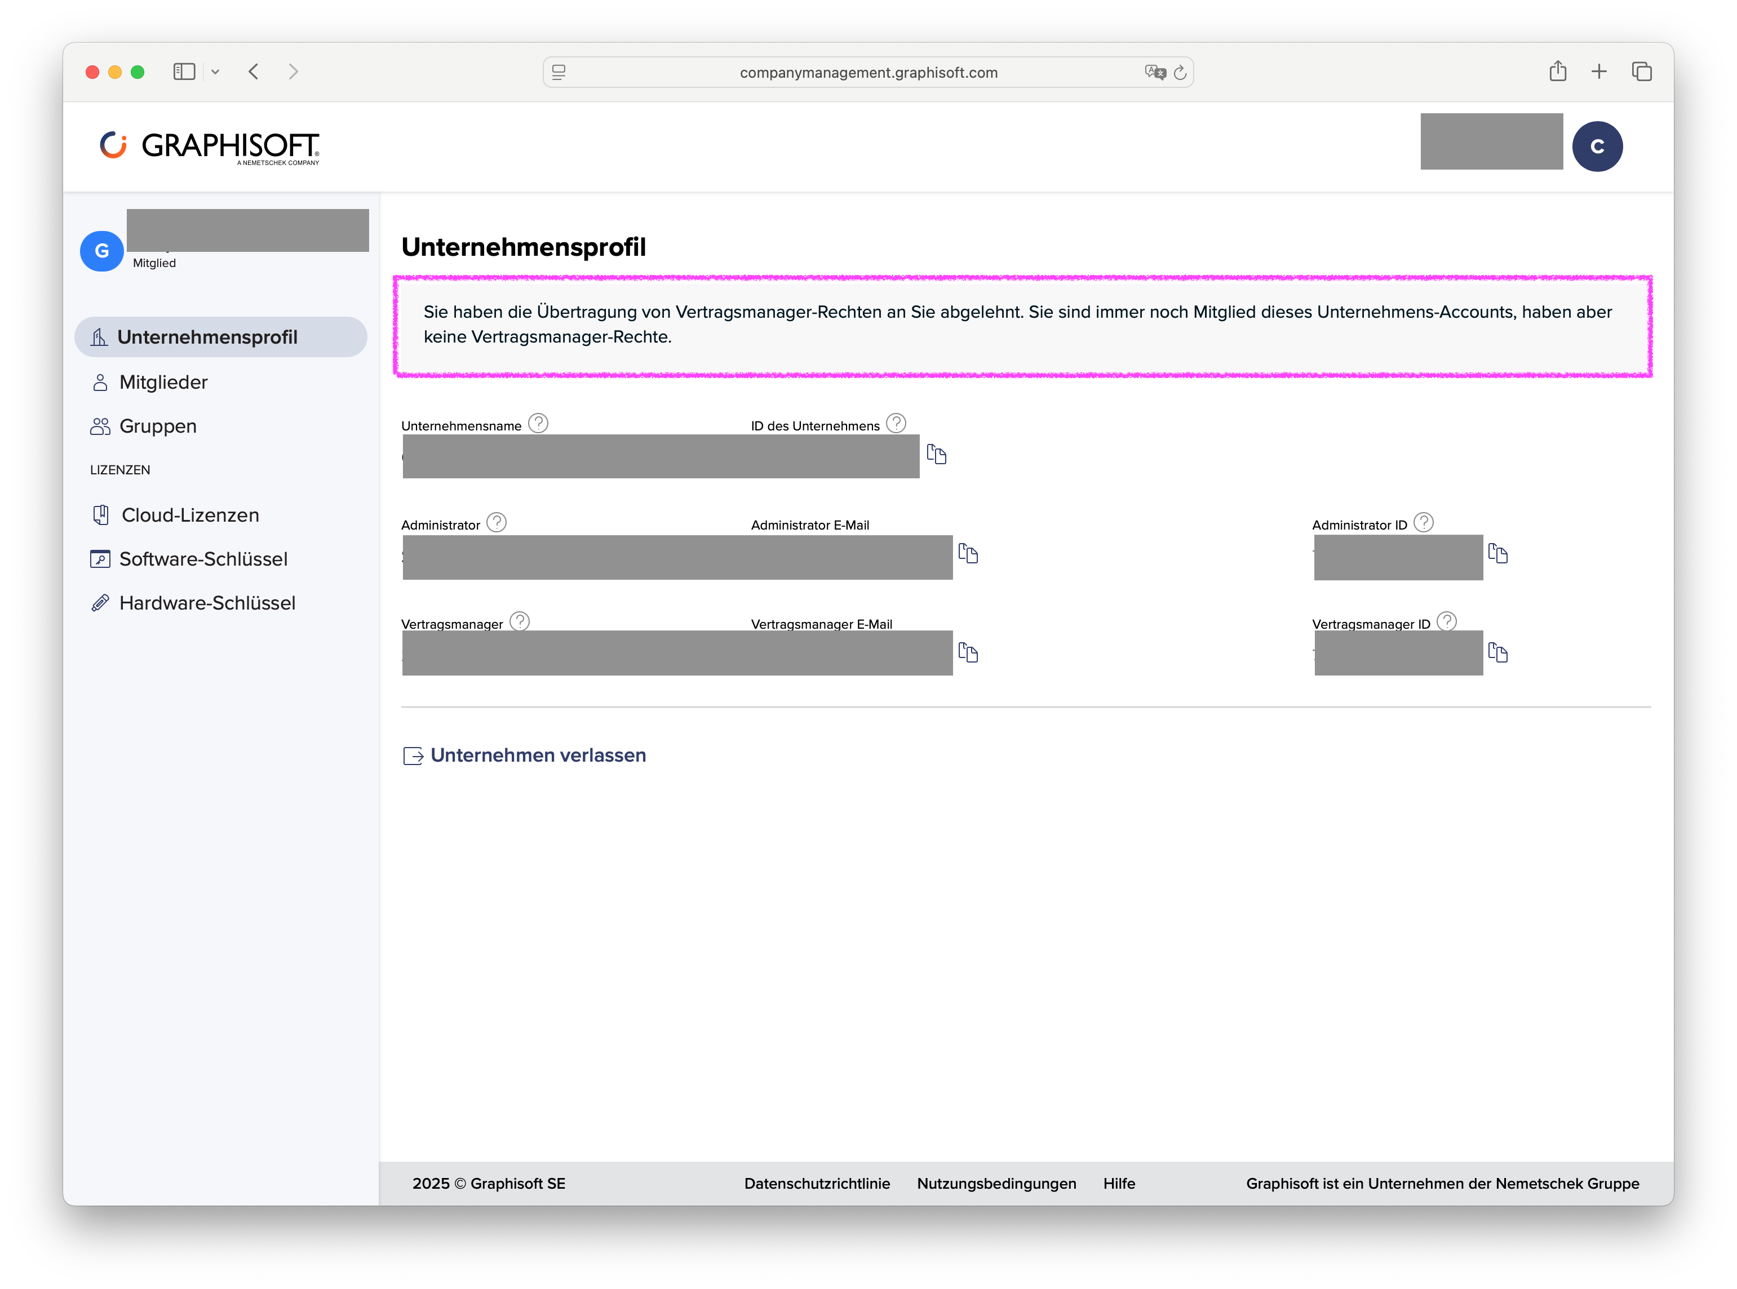1737x1289 pixels.
Task: Copy the Administrator E-Mail
Action: (967, 553)
